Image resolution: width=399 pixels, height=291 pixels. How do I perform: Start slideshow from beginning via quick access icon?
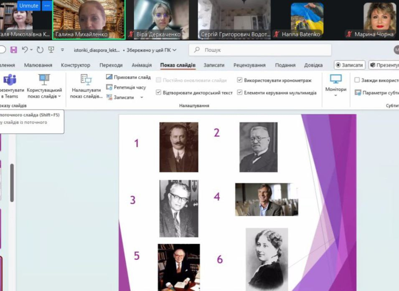(51, 50)
